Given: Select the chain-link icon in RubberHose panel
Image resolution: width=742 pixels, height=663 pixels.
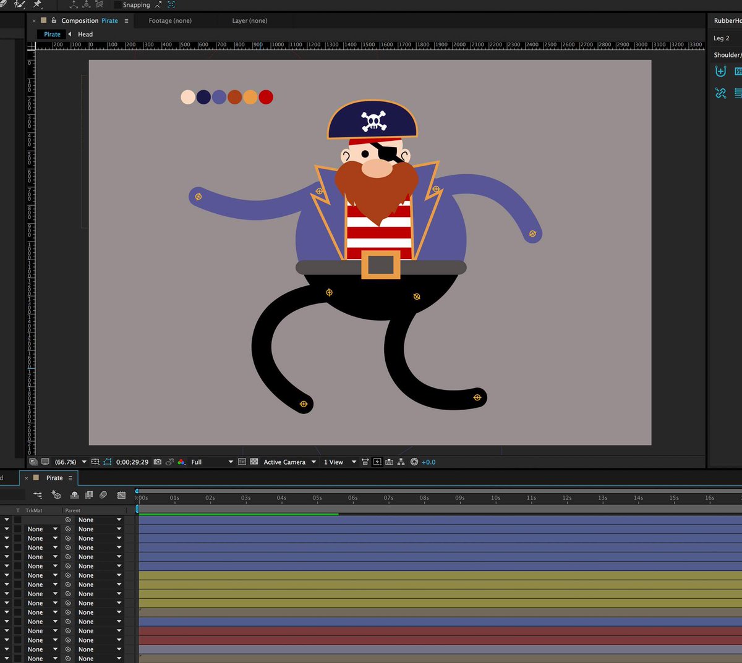Looking at the screenshot, I should pos(720,93).
